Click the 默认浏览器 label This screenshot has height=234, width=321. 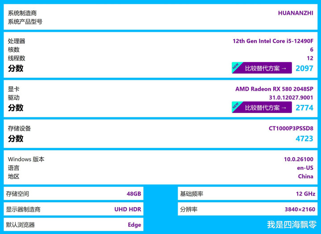coord(20,225)
